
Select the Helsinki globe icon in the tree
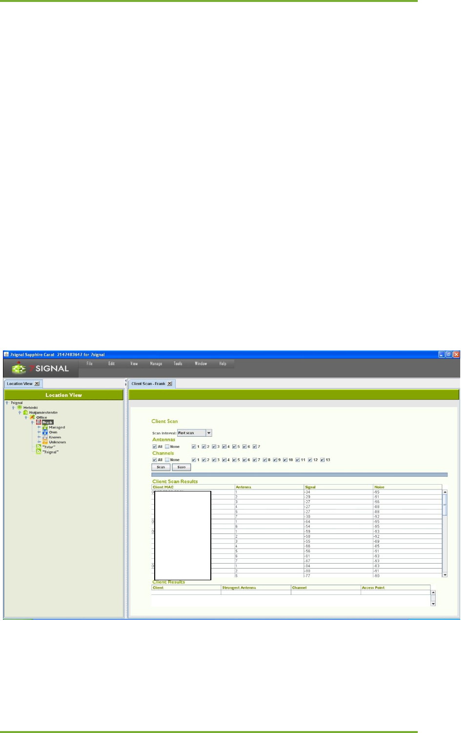20,407
